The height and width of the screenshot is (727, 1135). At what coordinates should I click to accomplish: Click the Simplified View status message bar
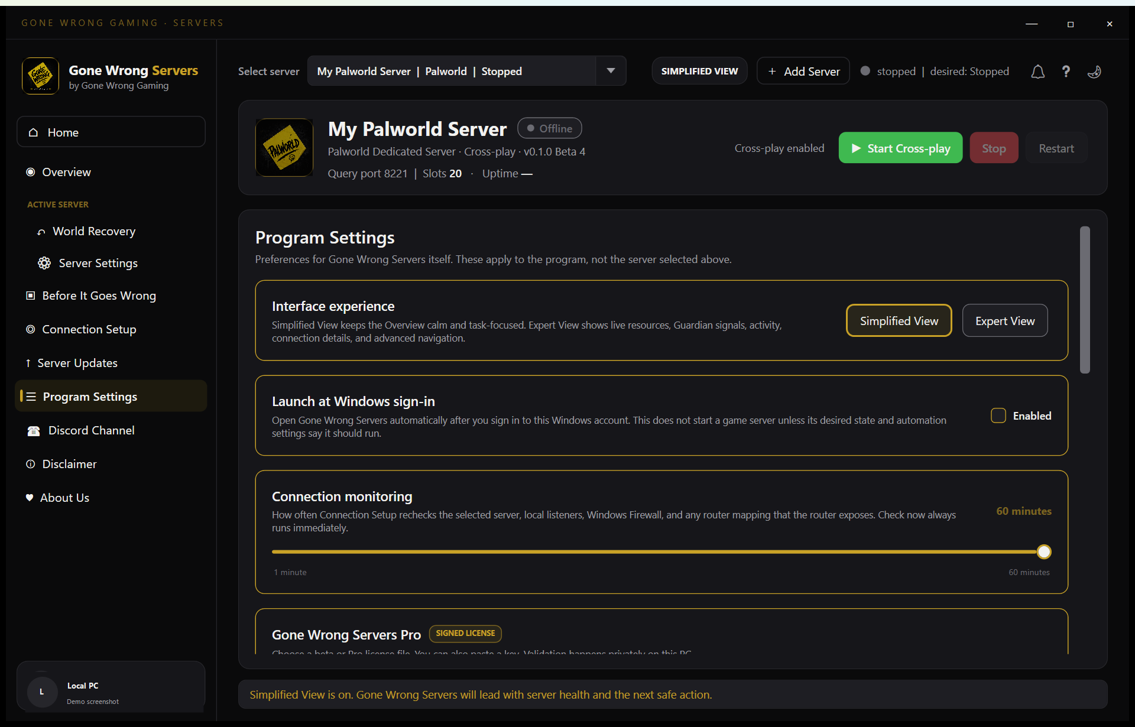(673, 694)
